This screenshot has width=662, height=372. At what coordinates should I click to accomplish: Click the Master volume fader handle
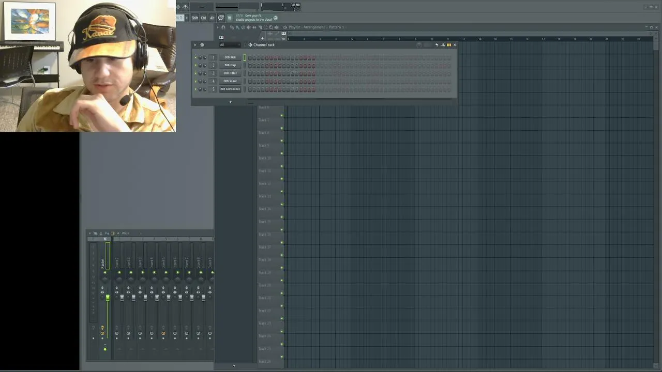tap(108, 298)
